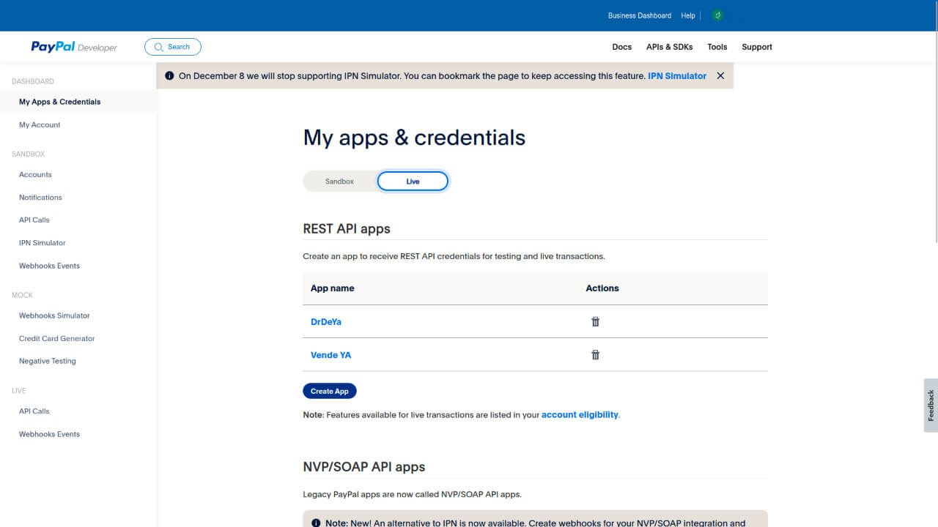
Task: Click the App name column header
Action: point(332,288)
